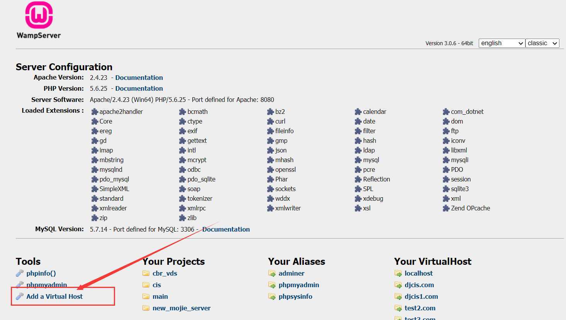Click folder icon next to cbr_vds

tap(146, 273)
